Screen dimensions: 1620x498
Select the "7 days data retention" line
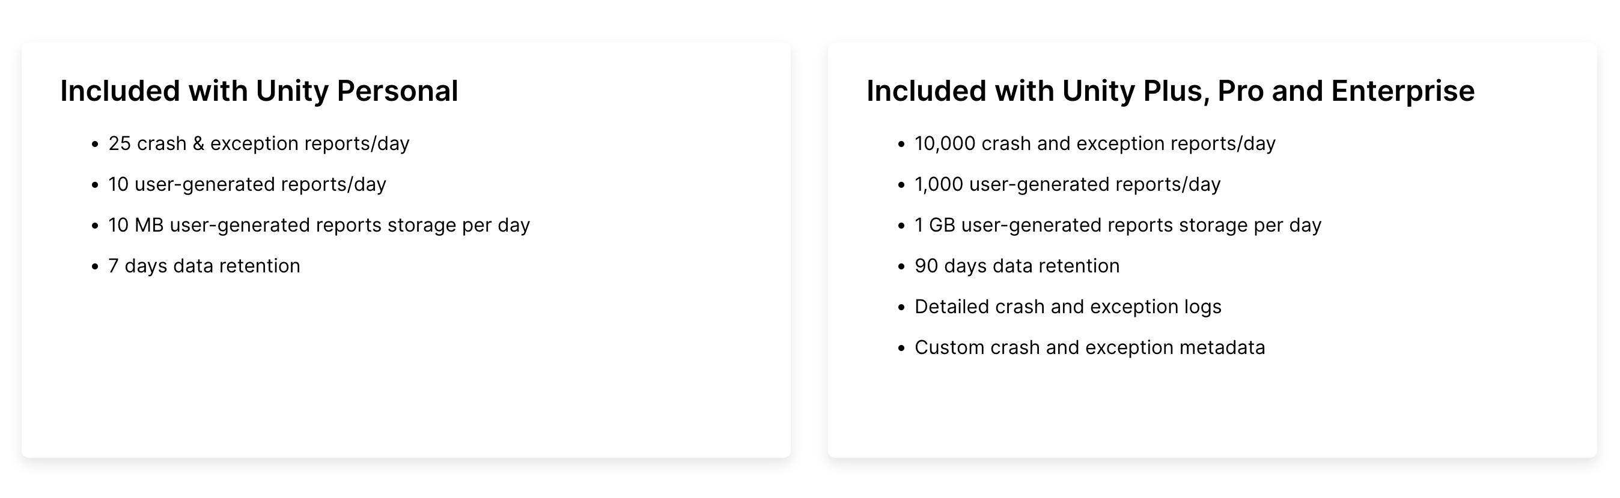(x=204, y=266)
